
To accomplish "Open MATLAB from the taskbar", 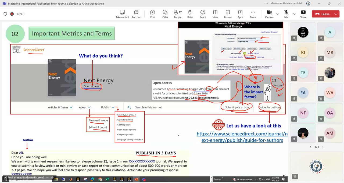I will (x=71, y=179).
